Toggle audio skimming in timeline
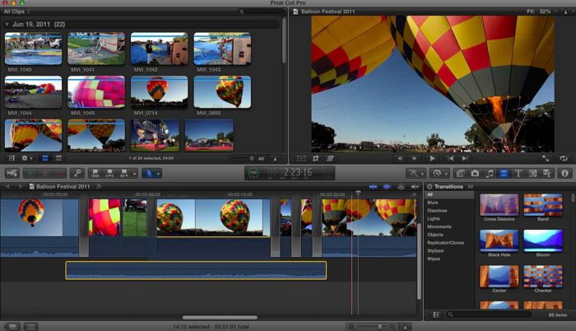The width and height of the screenshot is (576, 331). point(387,187)
